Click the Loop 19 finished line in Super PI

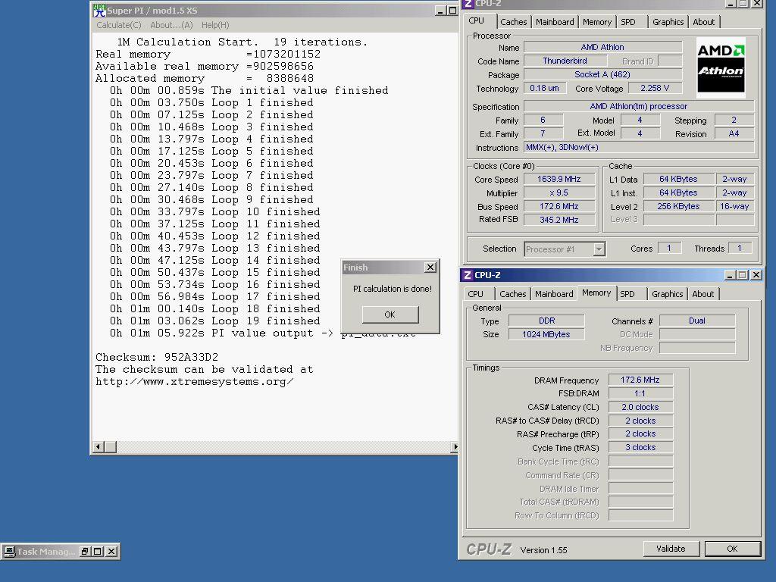click(214, 321)
